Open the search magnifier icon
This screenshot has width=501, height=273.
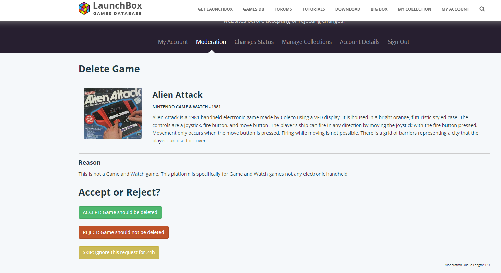coord(482,9)
